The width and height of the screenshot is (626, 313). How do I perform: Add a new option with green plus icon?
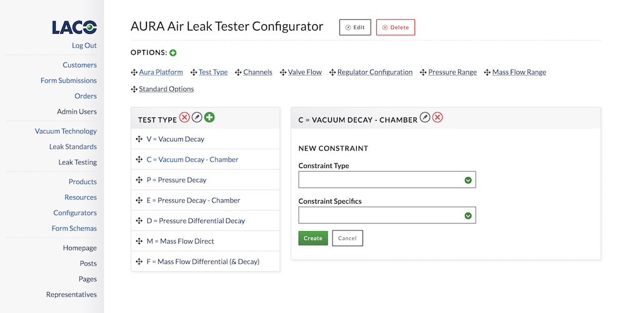click(173, 52)
